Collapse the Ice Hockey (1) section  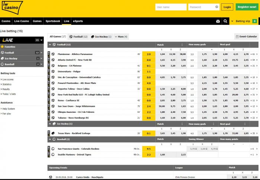tap(50, 124)
